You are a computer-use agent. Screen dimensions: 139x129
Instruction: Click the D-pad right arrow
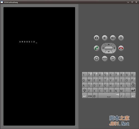pos(114,48)
